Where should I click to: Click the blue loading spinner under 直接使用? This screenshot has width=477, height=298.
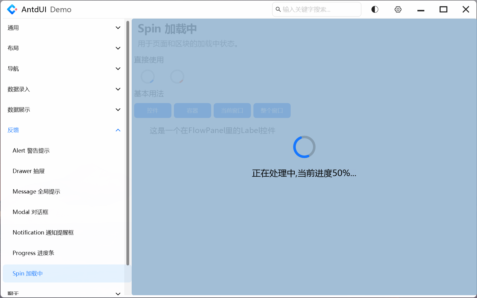[148, 76]
